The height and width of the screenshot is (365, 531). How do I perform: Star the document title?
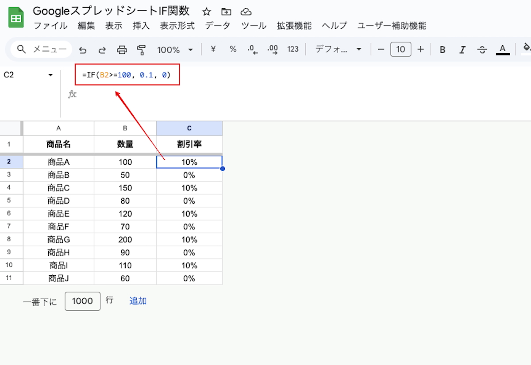point(206,11)
